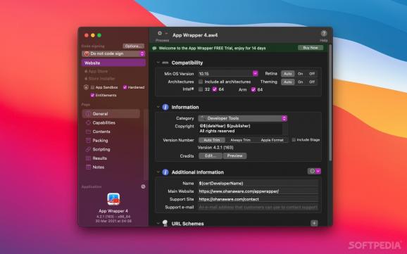
Task: Click the Name field with certDeveloperName
Action: coord(258,184)
